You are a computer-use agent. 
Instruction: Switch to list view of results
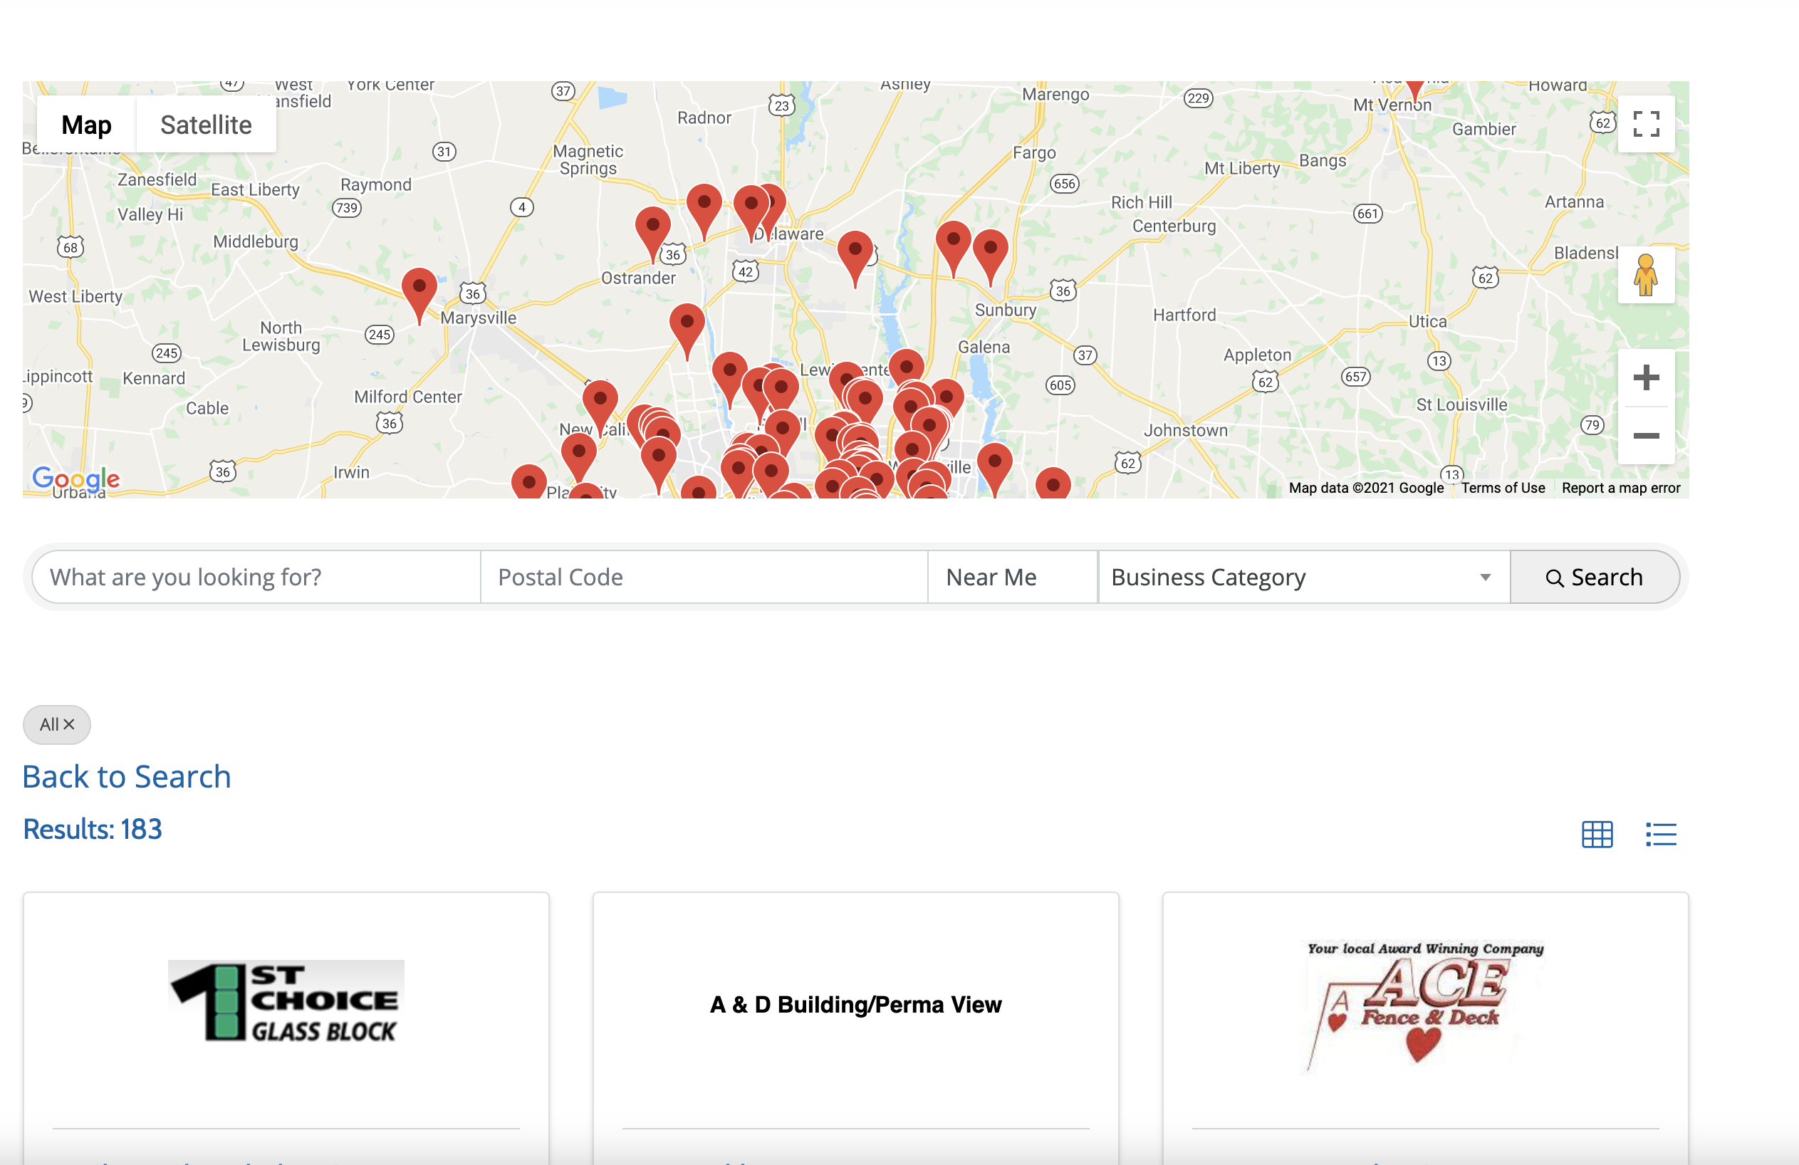(1661, 835)
